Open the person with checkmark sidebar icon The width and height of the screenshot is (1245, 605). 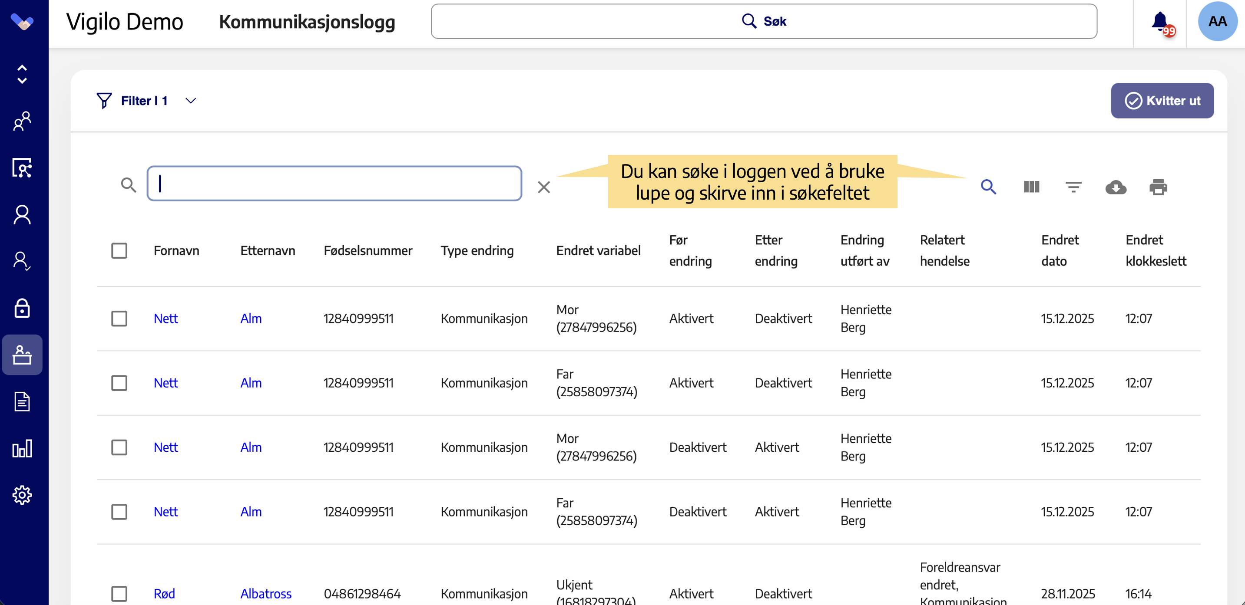tap(22, 261)
